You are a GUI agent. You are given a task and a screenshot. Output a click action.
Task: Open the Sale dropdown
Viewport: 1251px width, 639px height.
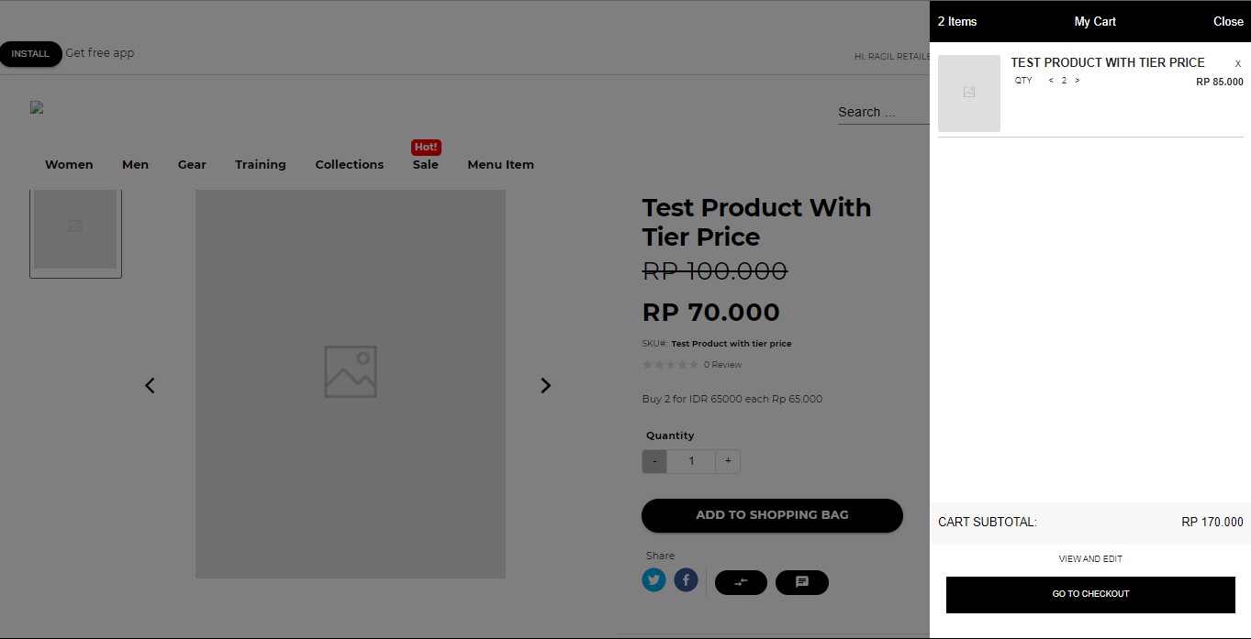[x=425, y=164]
